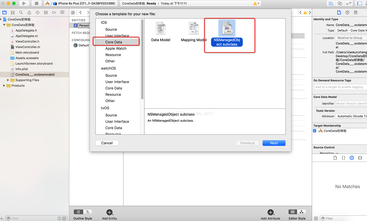Open the Object library

(x=352, y=158)
